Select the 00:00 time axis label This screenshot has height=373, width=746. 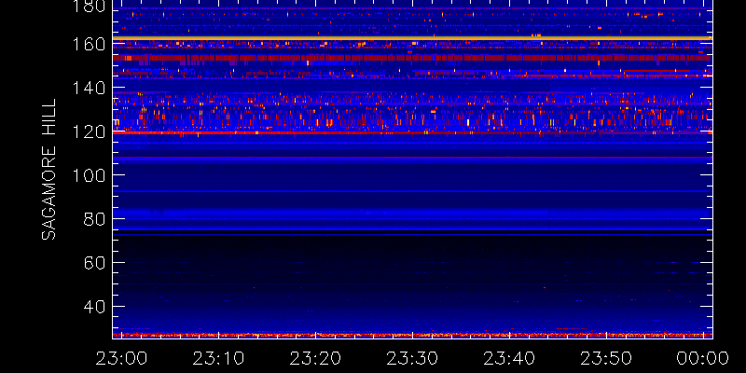pos(703,358)
